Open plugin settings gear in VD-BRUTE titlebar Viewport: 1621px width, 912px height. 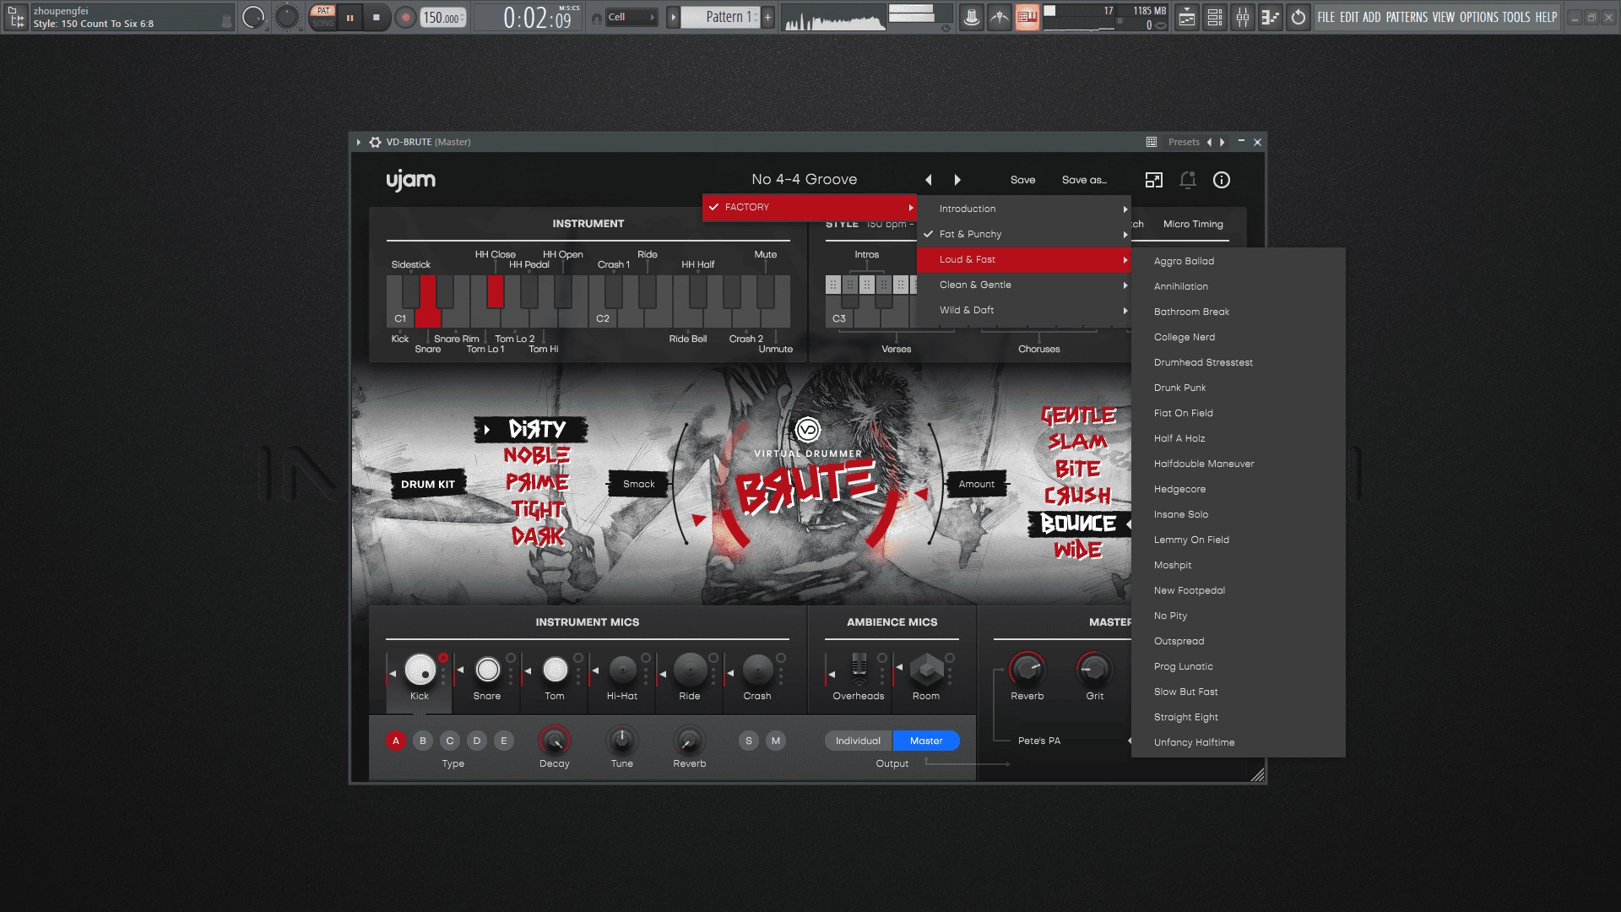pos(376,142)
